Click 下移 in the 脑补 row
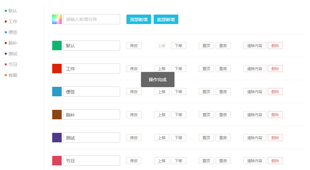 178,115
